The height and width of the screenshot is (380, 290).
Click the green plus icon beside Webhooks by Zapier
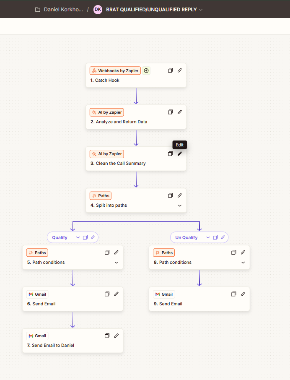[146, 71]
